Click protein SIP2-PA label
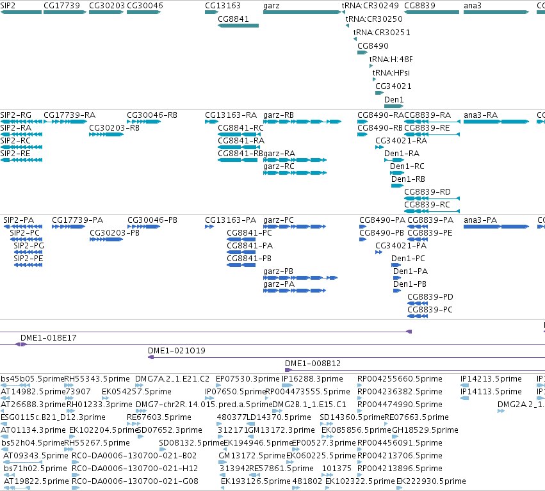Viewport: 545px width, 491px height. click(x=19, y=220)
